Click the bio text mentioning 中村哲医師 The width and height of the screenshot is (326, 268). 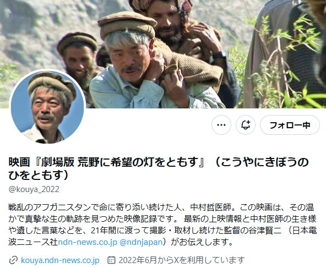[210, 207]
